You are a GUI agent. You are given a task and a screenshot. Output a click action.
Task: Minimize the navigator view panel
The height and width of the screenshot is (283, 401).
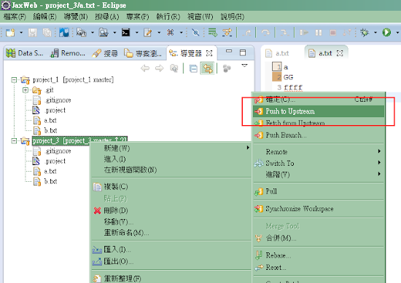(x=229, y=52)
